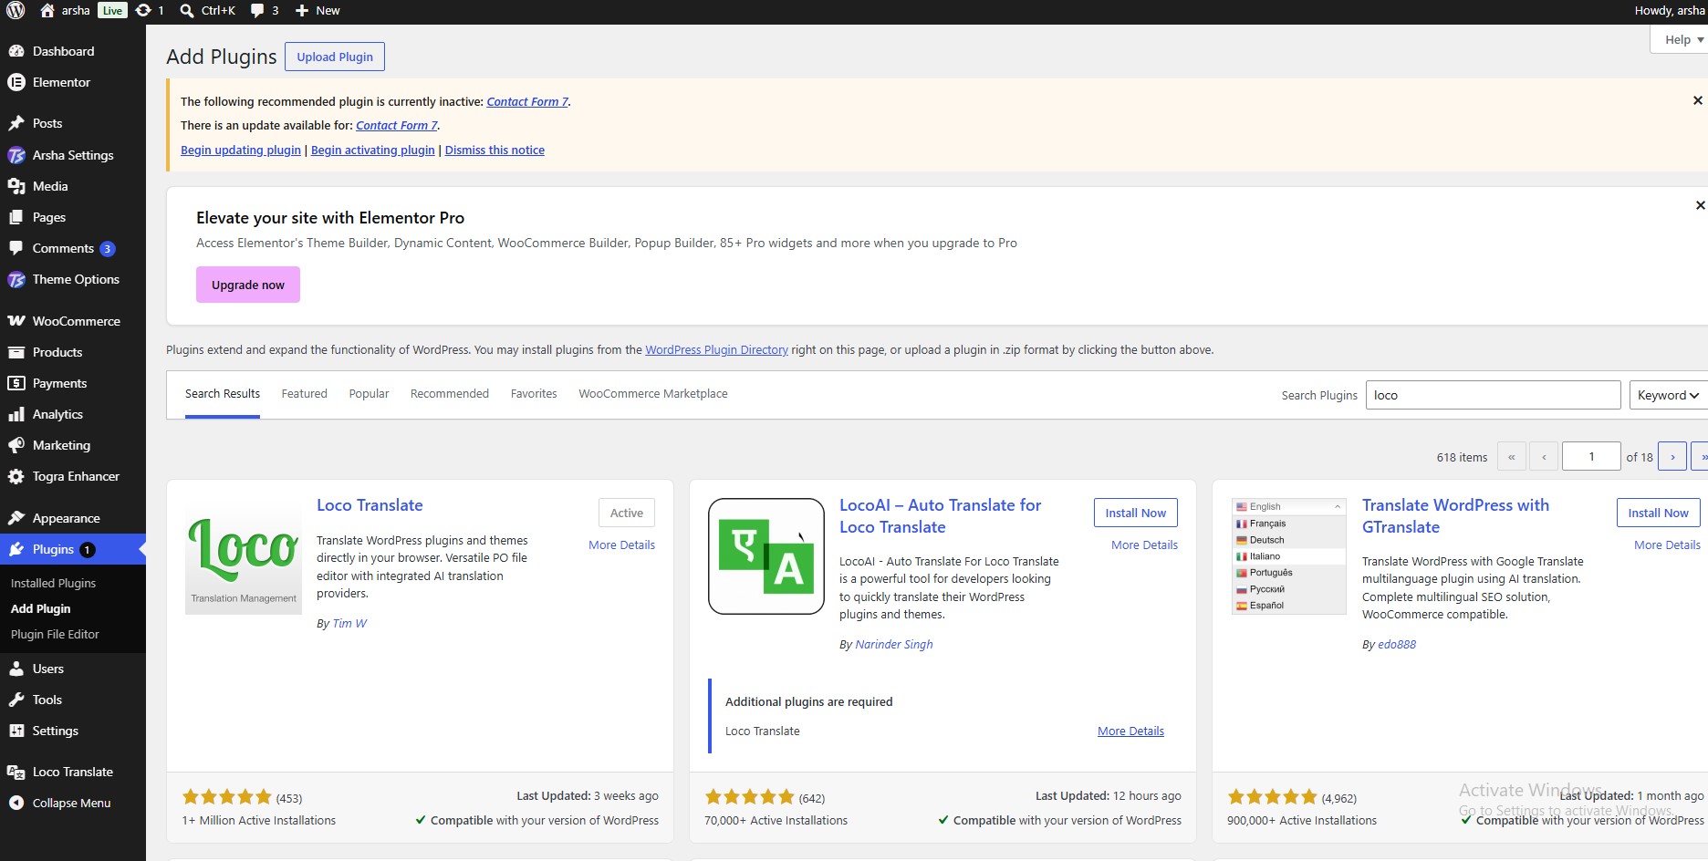Click the updates icon in the admin bar
Screen dimensions: 1708x861
[x=150, y=11]
